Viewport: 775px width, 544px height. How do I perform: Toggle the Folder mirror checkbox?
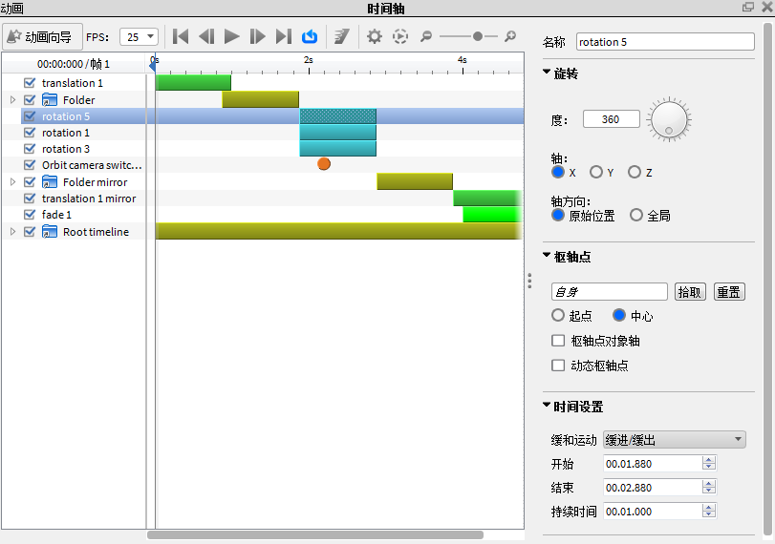coord(30,182)
